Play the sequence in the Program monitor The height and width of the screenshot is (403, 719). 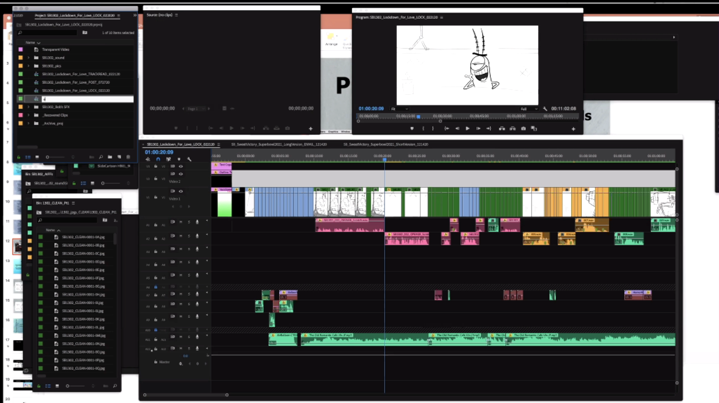pyautogui.click(x=467, y=129)
